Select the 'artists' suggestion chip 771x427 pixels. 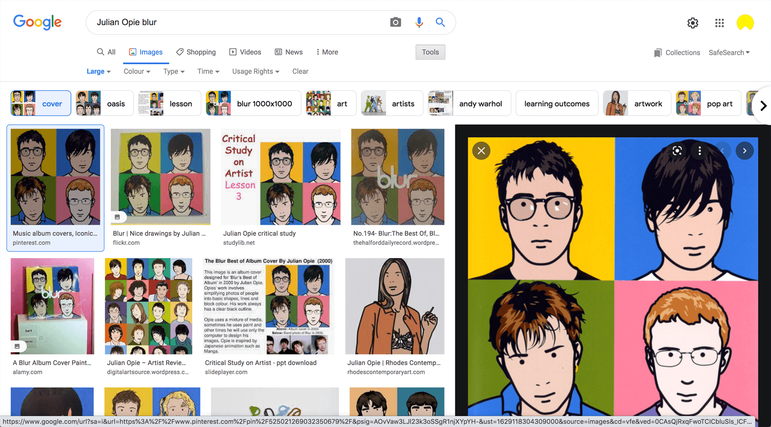[392, 104]
